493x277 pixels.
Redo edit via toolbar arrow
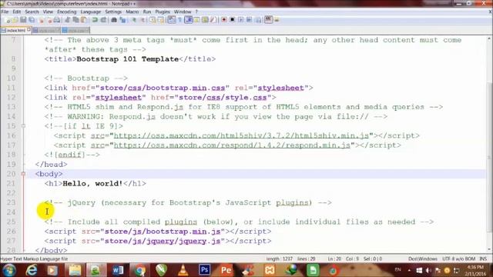[103, 20]
